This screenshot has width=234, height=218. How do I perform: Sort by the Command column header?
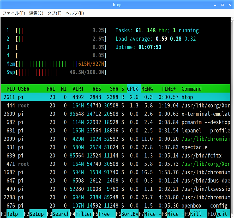[x=191, y=89]
